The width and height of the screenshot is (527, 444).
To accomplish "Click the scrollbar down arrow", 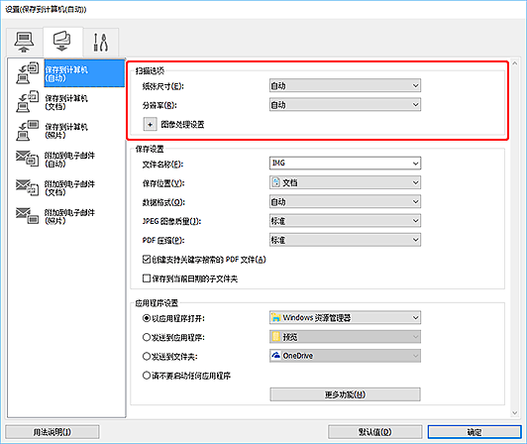I will pyautogui.click(x=514, y=413).
